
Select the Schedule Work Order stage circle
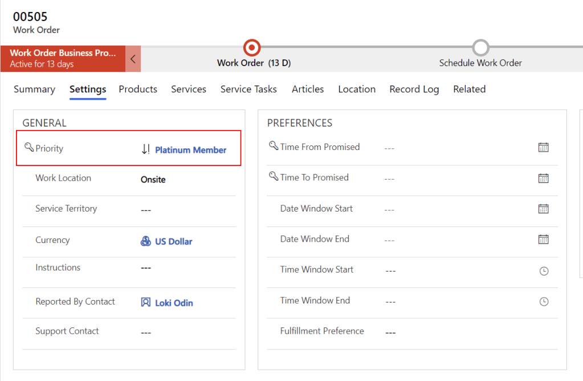point(480,47)
